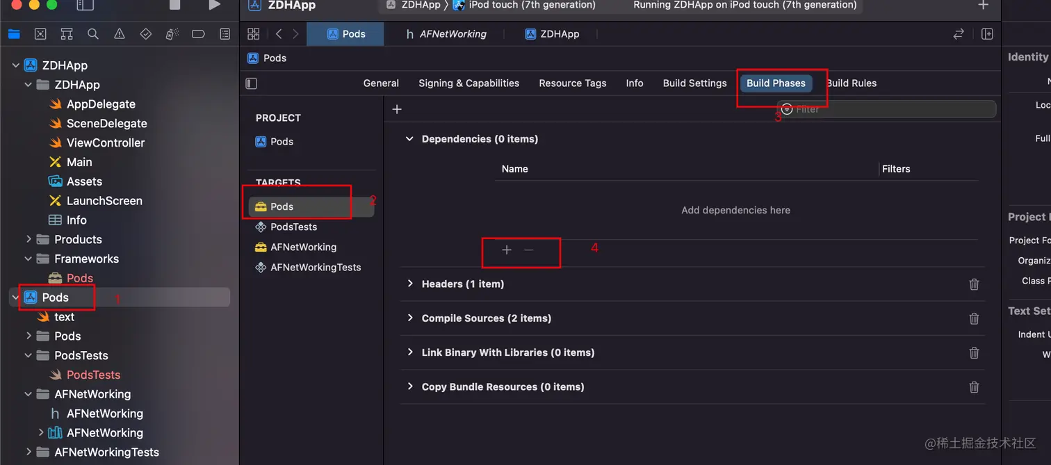Open the Issue navigator warning icon
The height and width of the screenshot is (465, 1051).
click(x=120, y=34)
